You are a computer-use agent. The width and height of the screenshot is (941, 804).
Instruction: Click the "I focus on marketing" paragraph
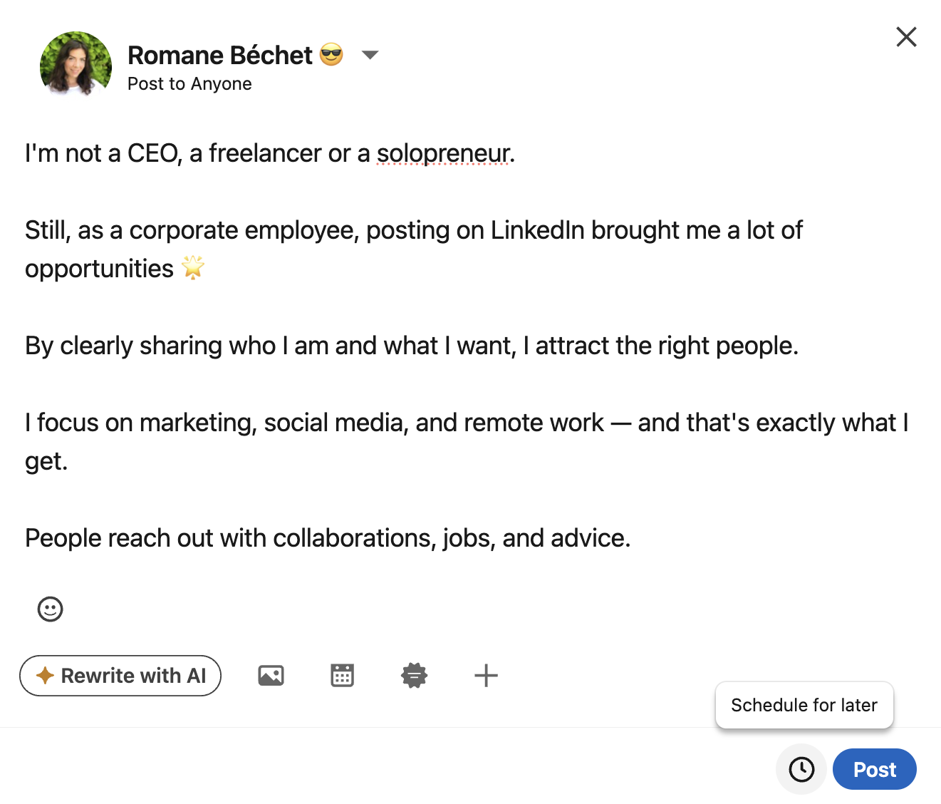(466, 423)
